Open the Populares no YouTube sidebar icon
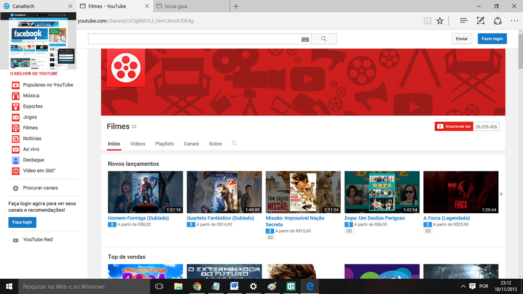 coord(16,85)
